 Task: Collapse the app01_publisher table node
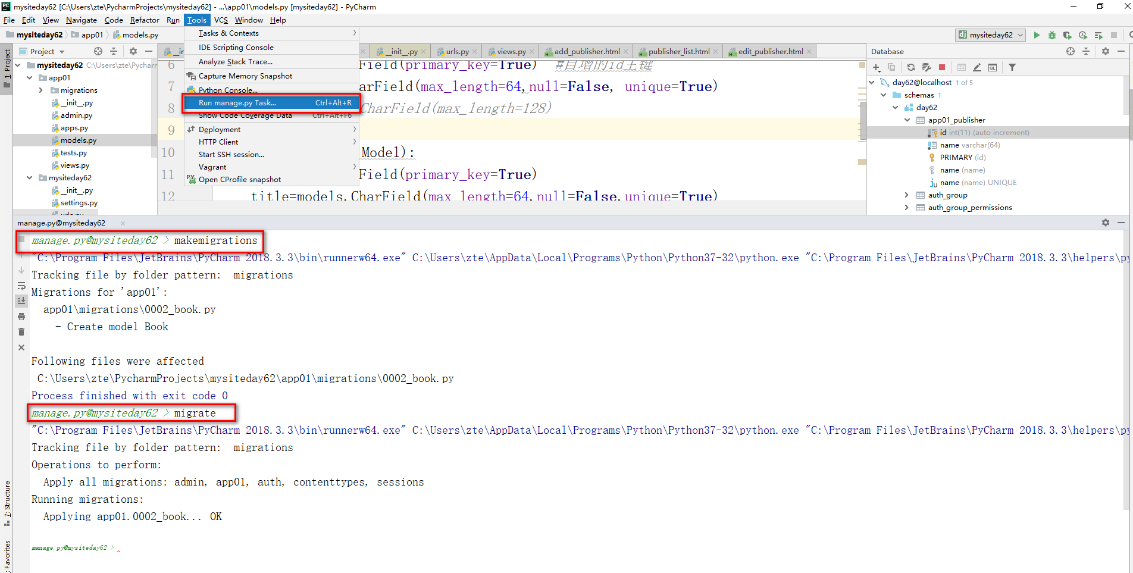907,120
